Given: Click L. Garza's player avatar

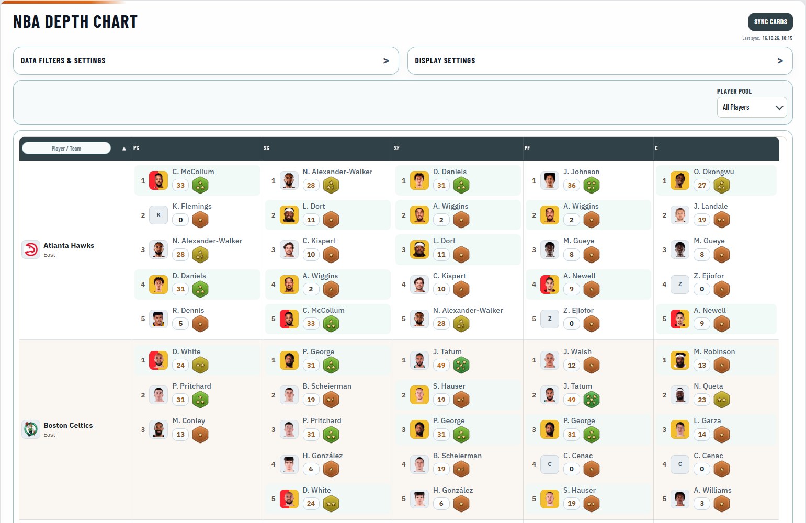Looking at the screenshot, I should click(680, 429).
